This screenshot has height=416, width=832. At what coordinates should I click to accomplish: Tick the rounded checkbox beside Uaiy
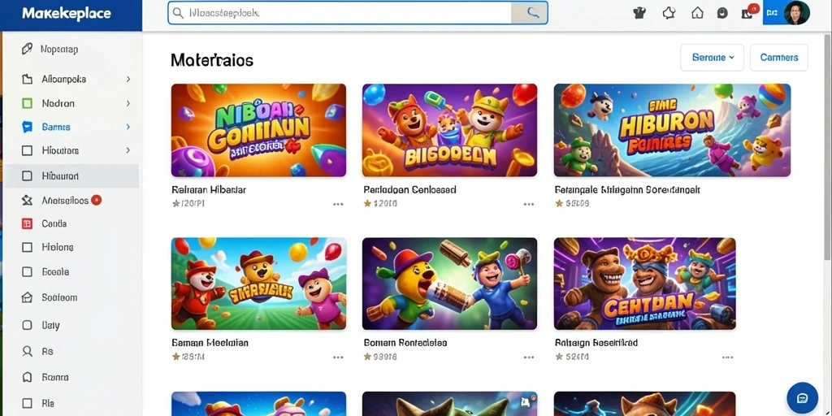coord(27,325)
